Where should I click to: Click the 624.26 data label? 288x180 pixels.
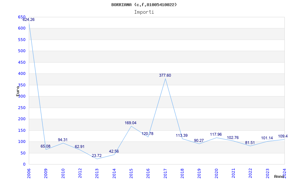28,20
